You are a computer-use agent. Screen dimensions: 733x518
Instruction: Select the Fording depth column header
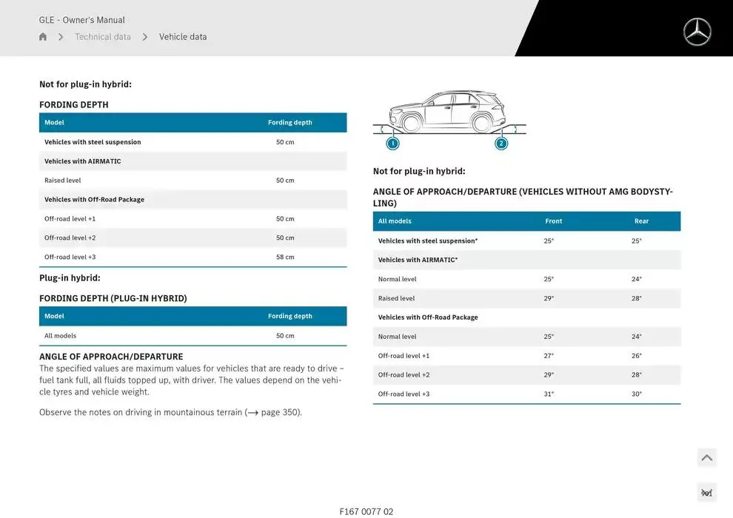click(290, 122)
